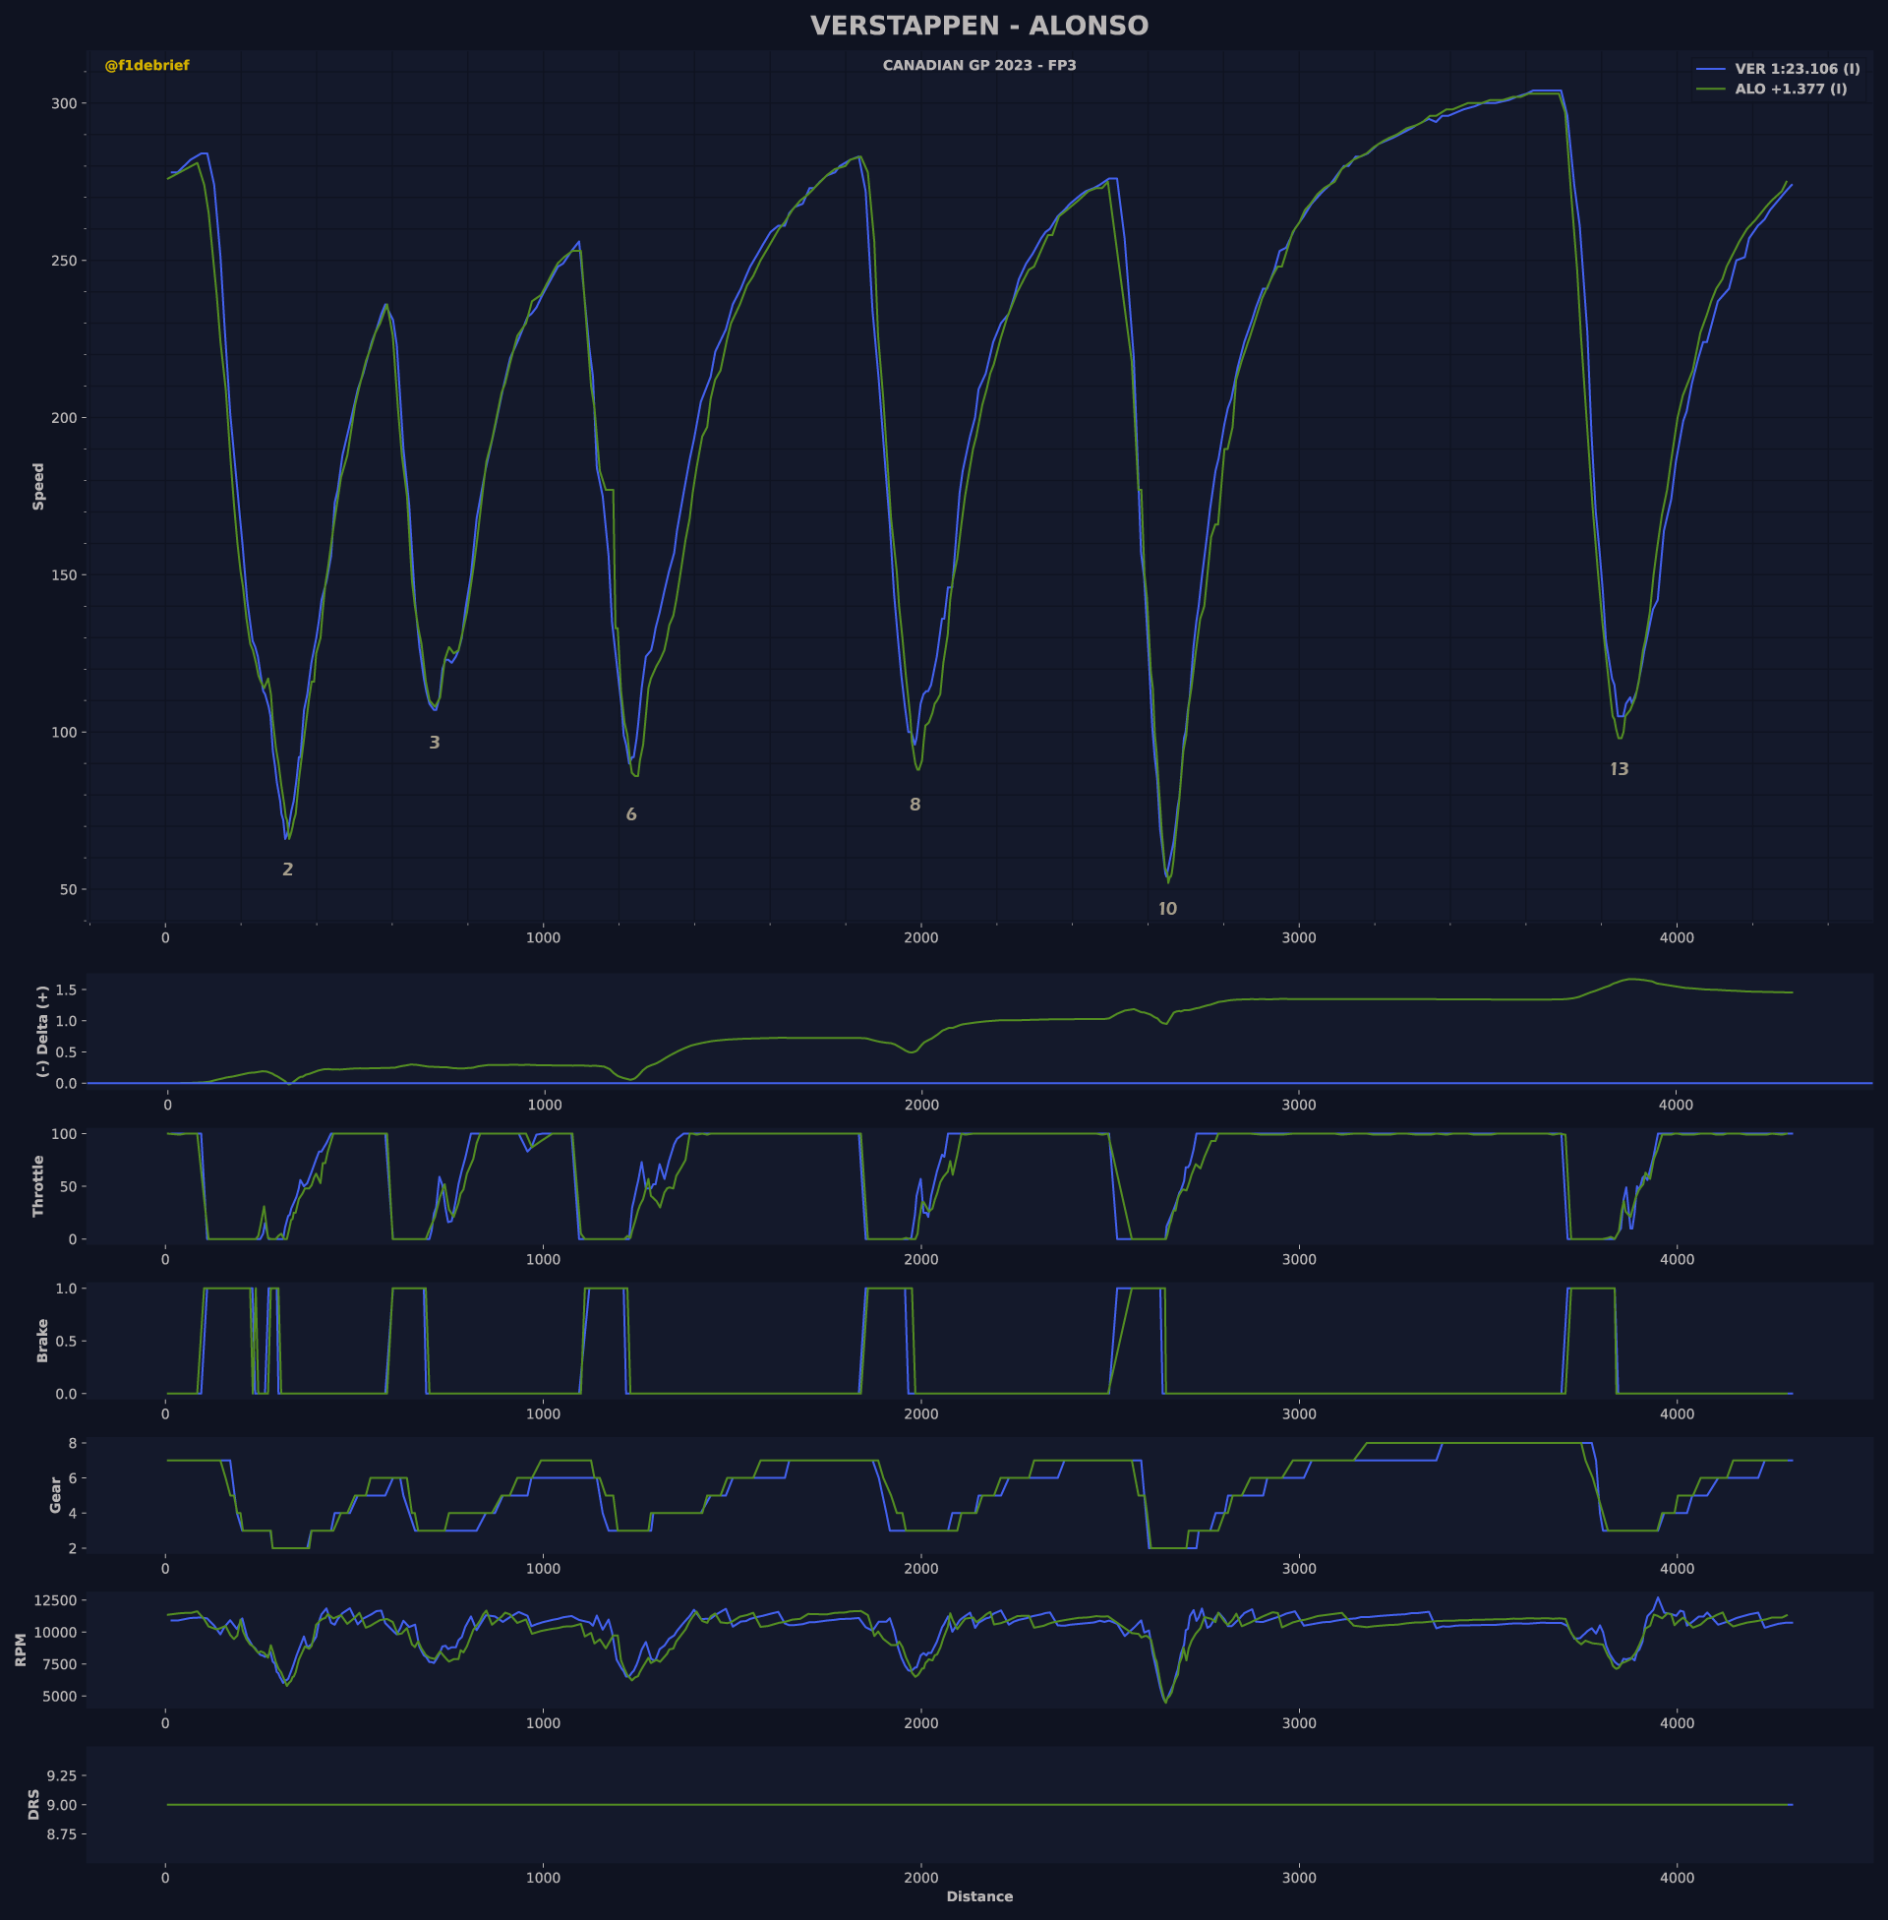Click the VERSTAPPEN - ALONSO chart title
1888x1920 pixels.
[x=978, y=26]
